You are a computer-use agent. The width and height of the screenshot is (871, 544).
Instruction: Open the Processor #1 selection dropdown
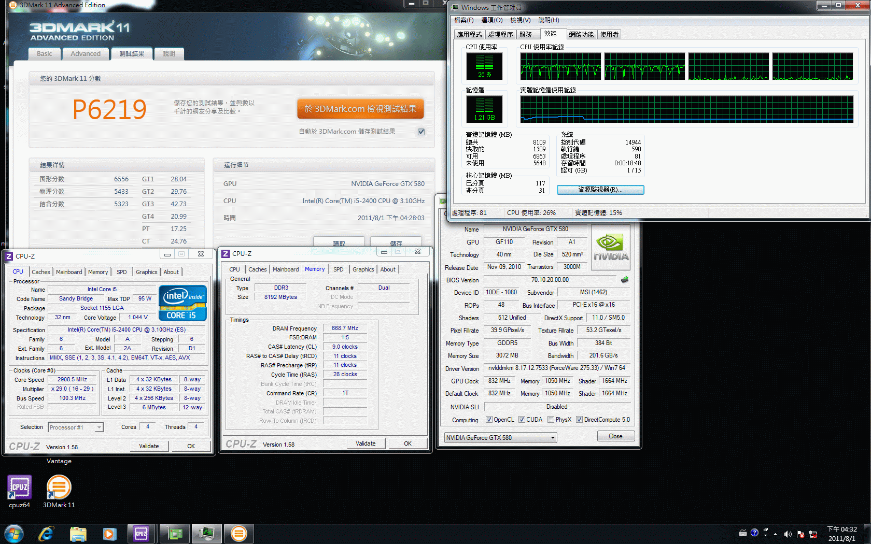[76, 427]
